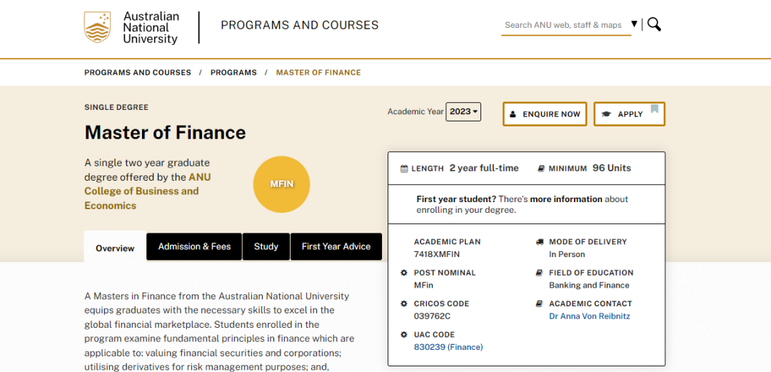This screenshot has width=771, height=372.
Task: Click the book icon beside Minimum
Action: click(x=541, y=169)
